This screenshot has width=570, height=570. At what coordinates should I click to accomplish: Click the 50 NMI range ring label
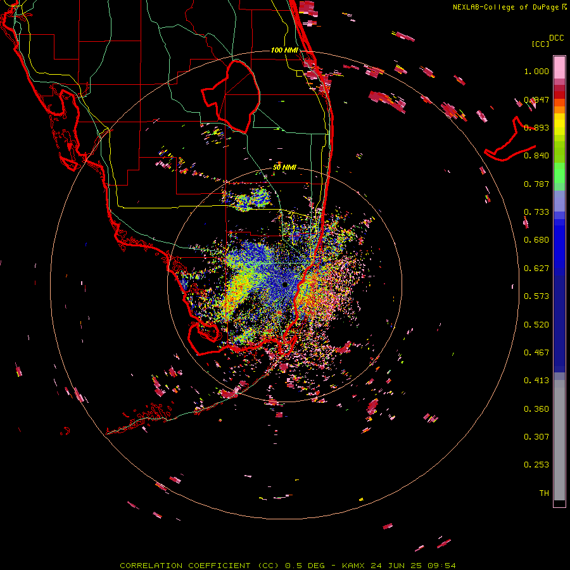pos(284,168)
